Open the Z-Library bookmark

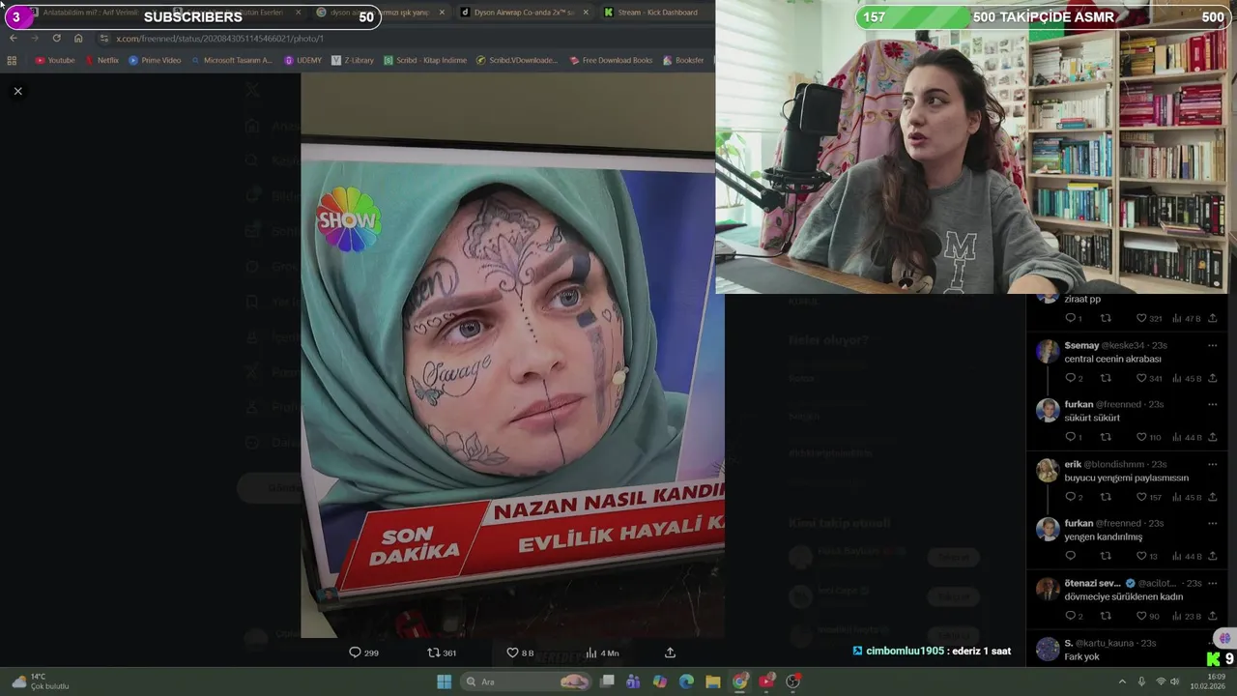(352, 60)
